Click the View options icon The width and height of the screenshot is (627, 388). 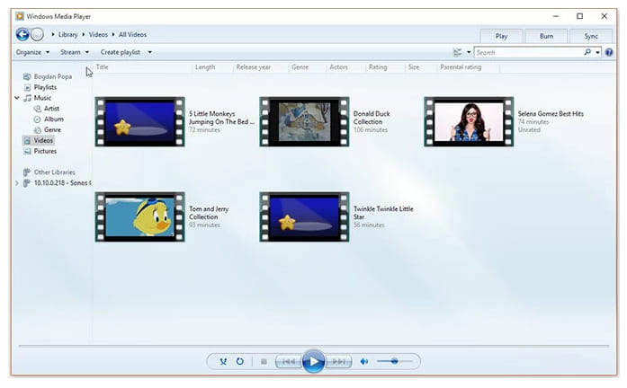tap(458, 52)
